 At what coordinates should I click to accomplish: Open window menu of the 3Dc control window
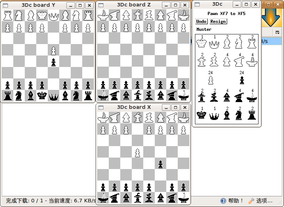coord(197,4)
